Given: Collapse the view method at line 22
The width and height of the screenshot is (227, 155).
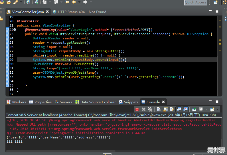Looking at the screenshot, I should (x=15, y=30).
